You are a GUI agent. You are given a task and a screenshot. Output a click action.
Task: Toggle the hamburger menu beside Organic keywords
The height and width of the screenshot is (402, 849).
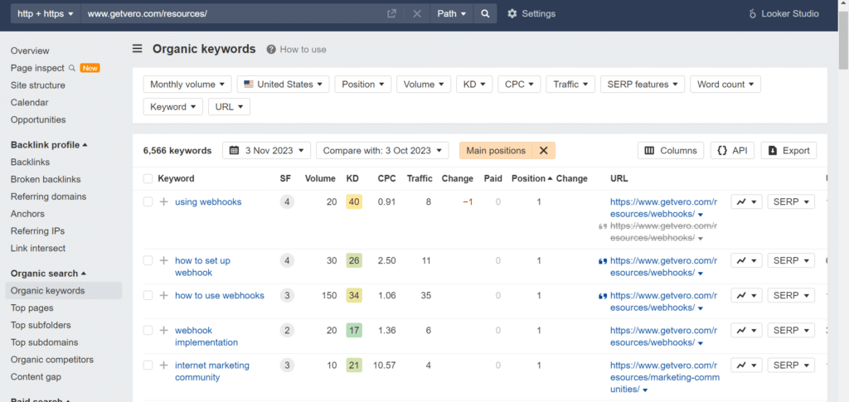[x=138, y=49]
